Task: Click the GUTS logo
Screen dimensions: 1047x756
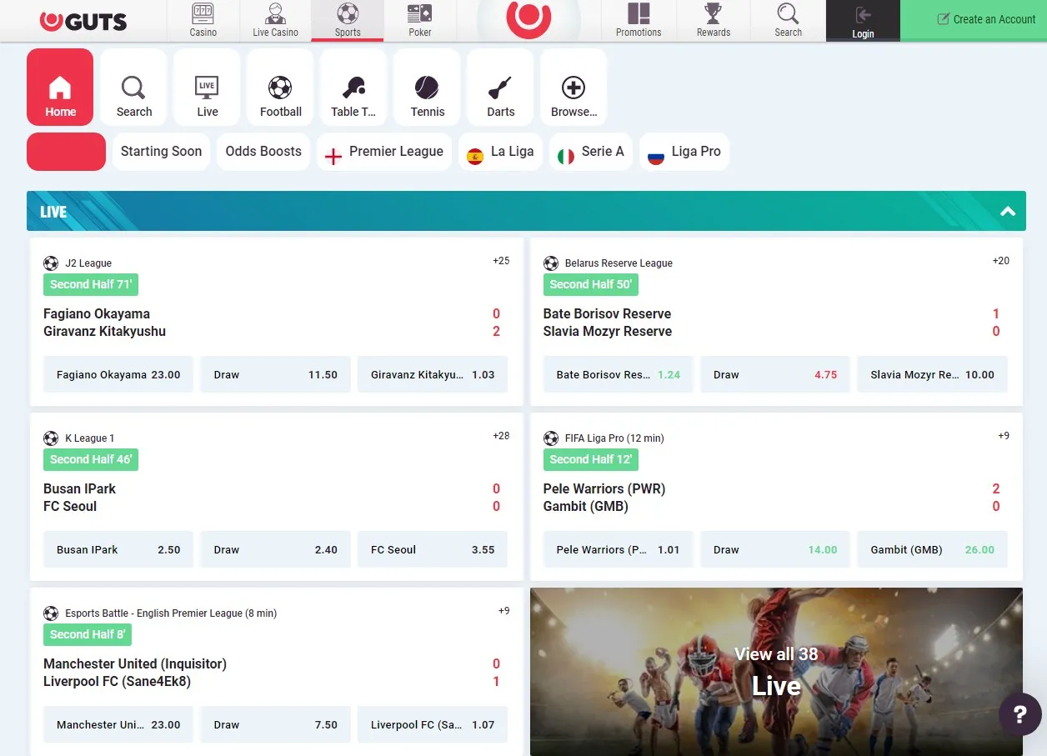Action: pyautogui.click(x=83, y=21)
